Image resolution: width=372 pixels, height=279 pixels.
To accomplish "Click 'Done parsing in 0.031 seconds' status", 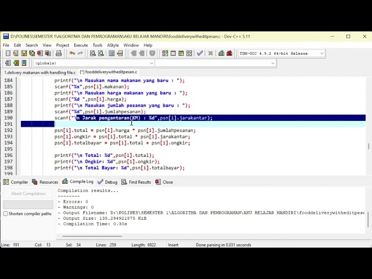I will pos(223,245).
